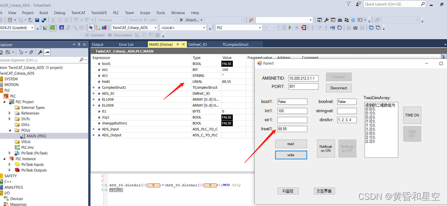Screen dimensions: 447x206
Task: Click the pin icon on MAIN [Online] tab
Action: click(178, 44)
